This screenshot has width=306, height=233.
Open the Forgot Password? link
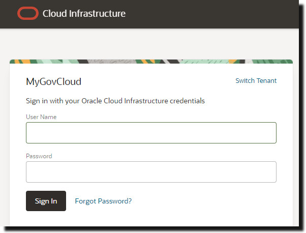coord(103,201)
